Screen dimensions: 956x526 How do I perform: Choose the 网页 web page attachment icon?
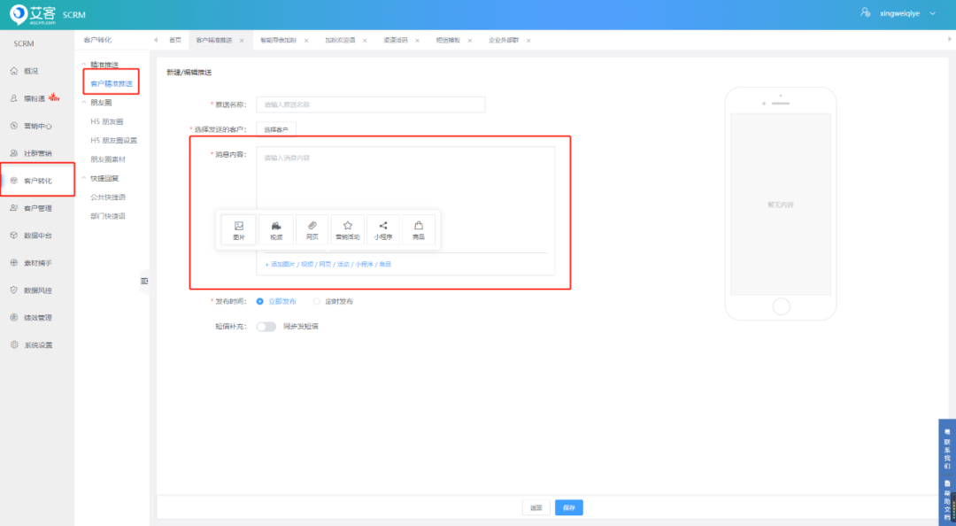(312, 229)
